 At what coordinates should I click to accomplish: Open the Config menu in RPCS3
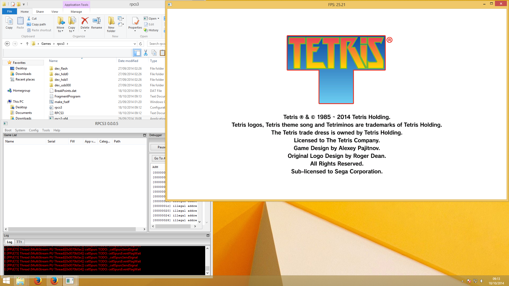(x=33, y=130)
